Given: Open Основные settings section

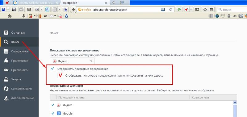Looking at the screenshot, I should click(19, 33).
